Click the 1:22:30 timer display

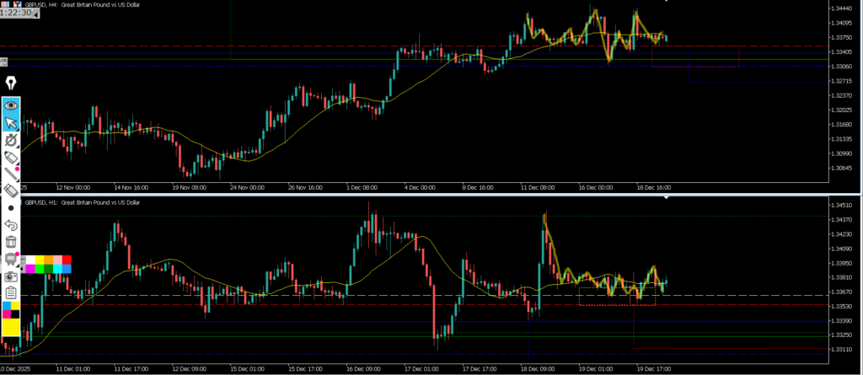(x=16, y=14)
